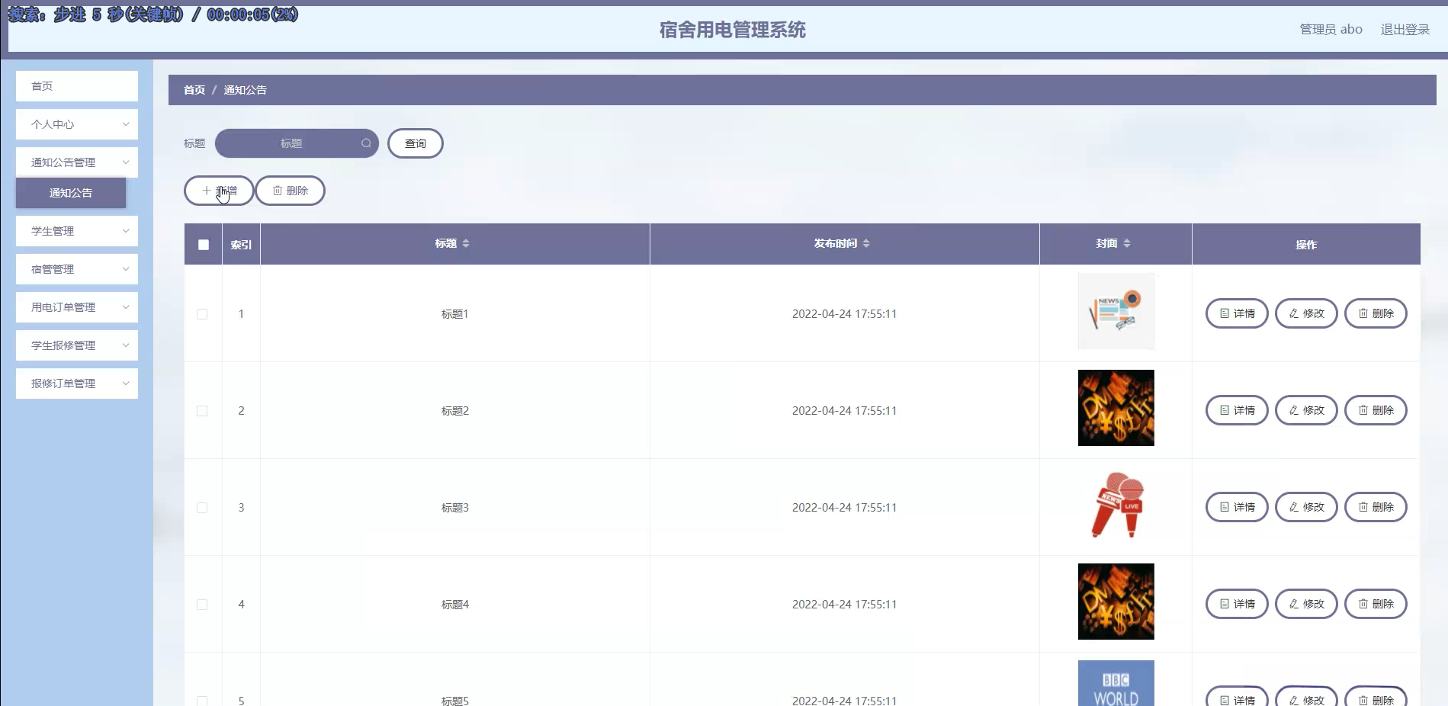
Task: Click 修改 for 标题4
Action: [x=1306, y=604]
